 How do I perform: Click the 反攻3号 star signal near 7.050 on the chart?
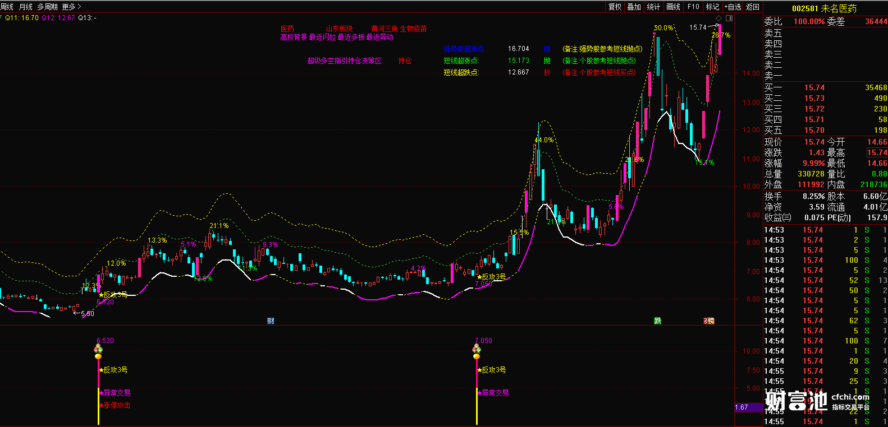click(492, 277)
